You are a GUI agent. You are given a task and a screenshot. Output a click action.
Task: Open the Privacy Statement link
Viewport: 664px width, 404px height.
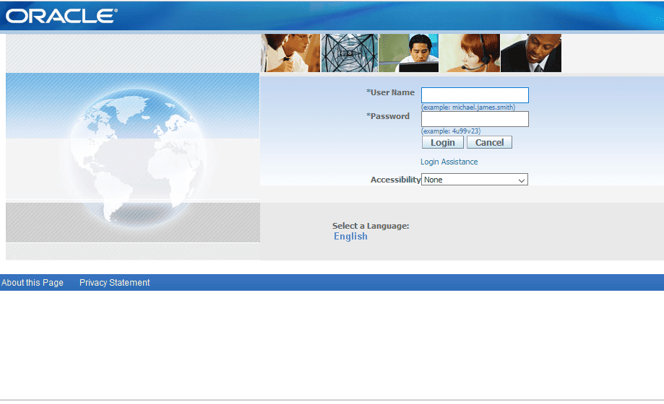pyautogui.click(x=114, y=282)
